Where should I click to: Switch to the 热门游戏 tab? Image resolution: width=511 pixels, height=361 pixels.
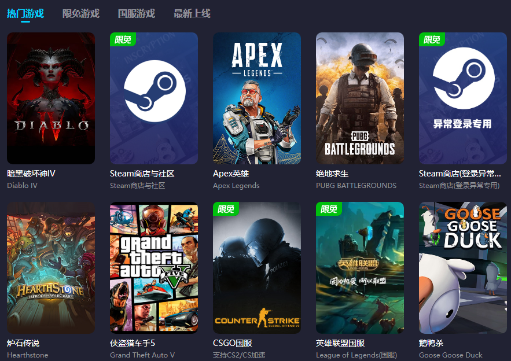point(25,14)
